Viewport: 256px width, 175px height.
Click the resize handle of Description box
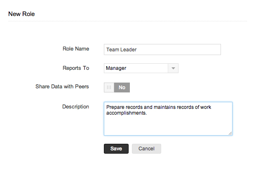coord(230,133)
